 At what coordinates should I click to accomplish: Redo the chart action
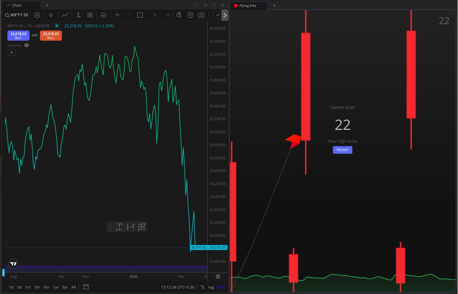pyautogui.click(x=129, y=15)
